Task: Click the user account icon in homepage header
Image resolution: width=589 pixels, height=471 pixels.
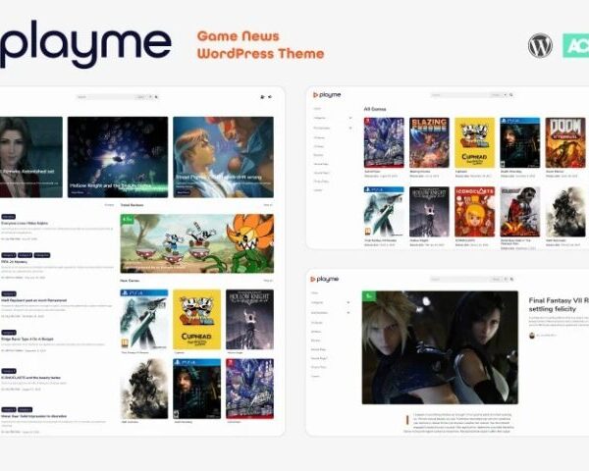Action: click(262, 97)
